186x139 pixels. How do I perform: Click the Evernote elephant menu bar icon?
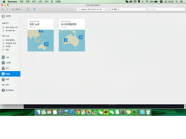pos(139,2)
